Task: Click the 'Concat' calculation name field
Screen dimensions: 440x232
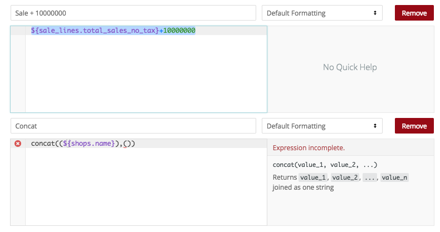Action: tap(133, 126)
